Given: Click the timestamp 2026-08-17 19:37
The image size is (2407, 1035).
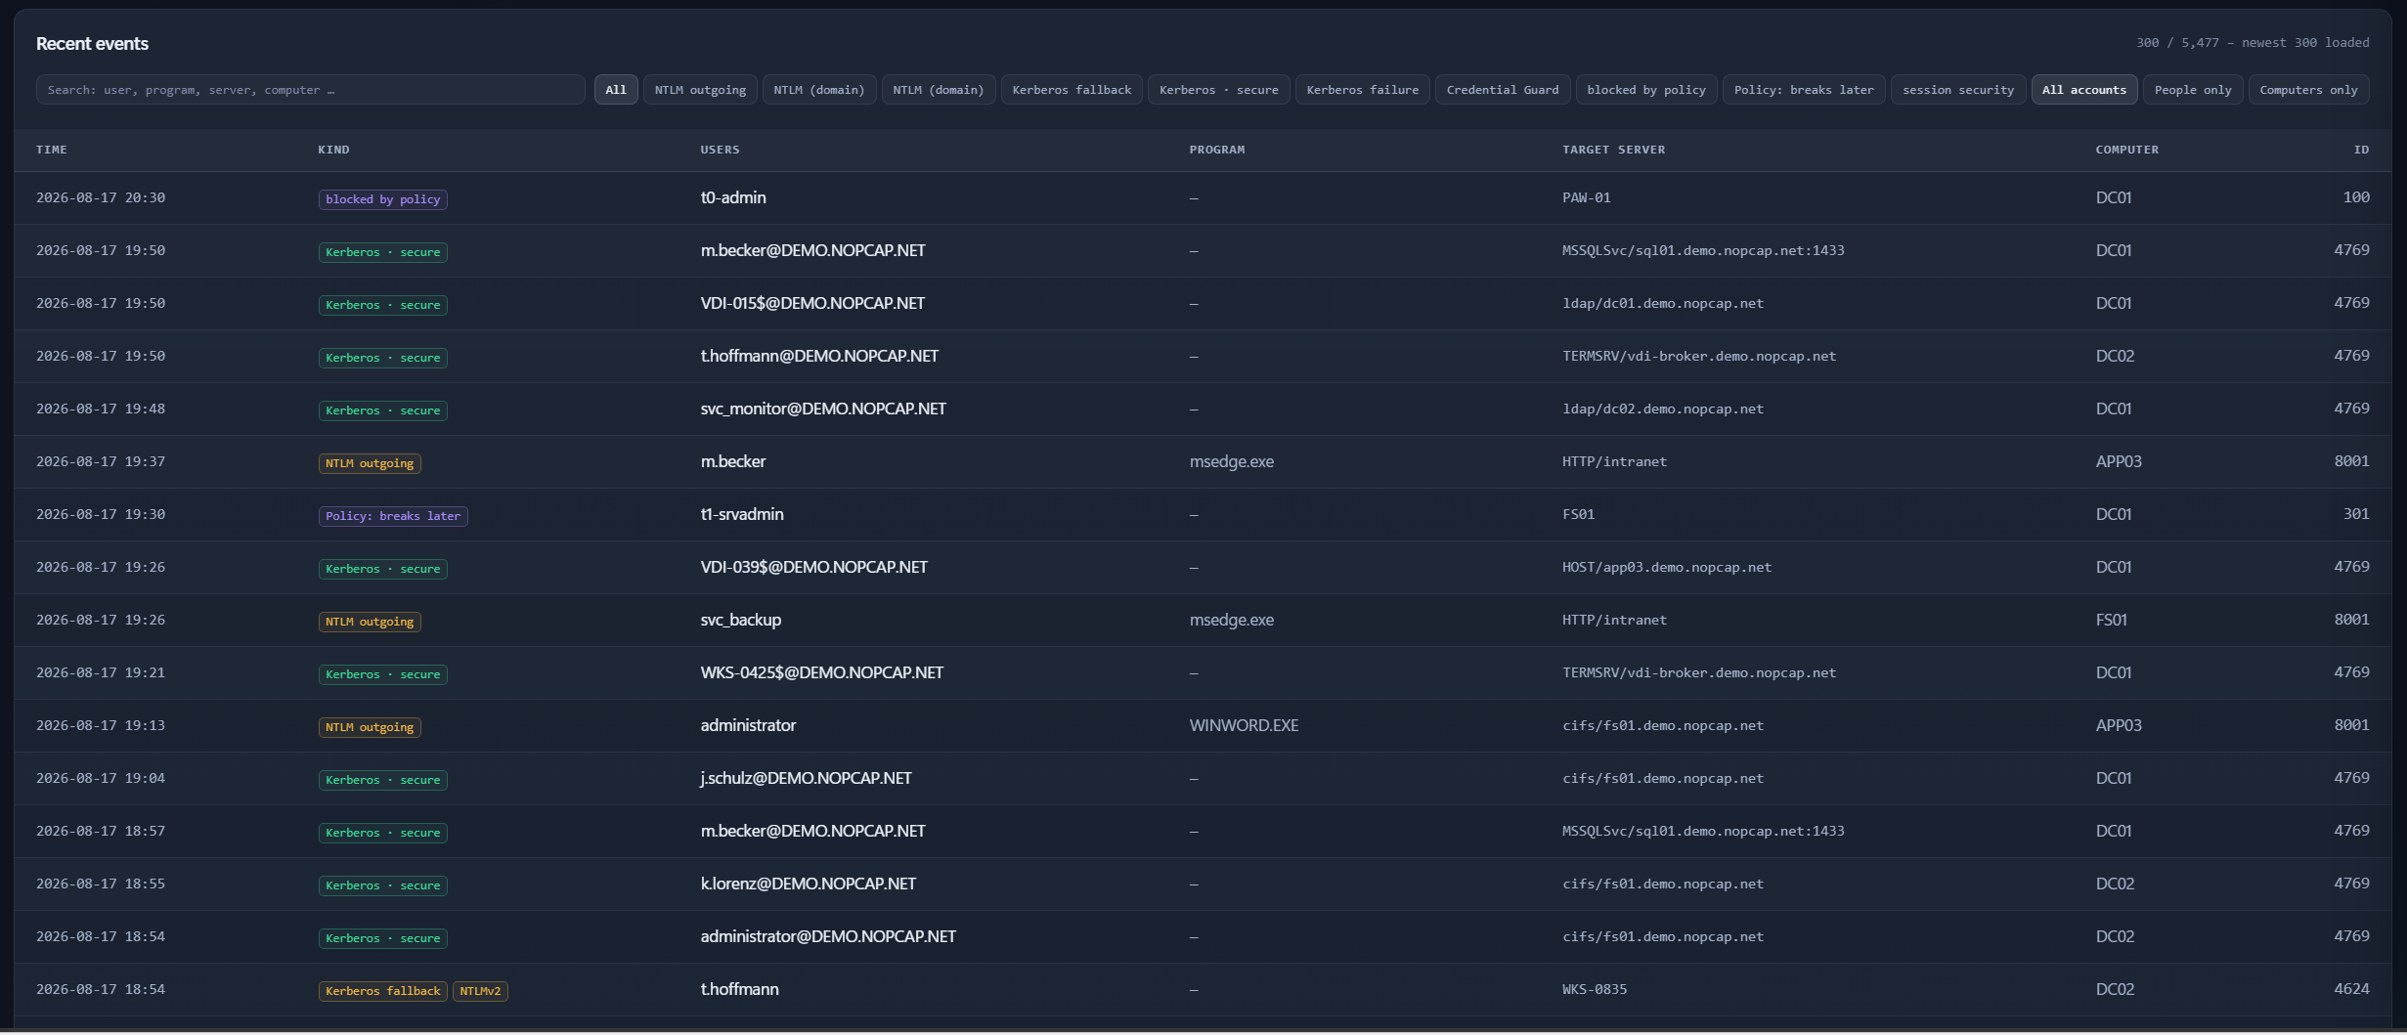Looking at the screenshot, I should tap(101, 461).
